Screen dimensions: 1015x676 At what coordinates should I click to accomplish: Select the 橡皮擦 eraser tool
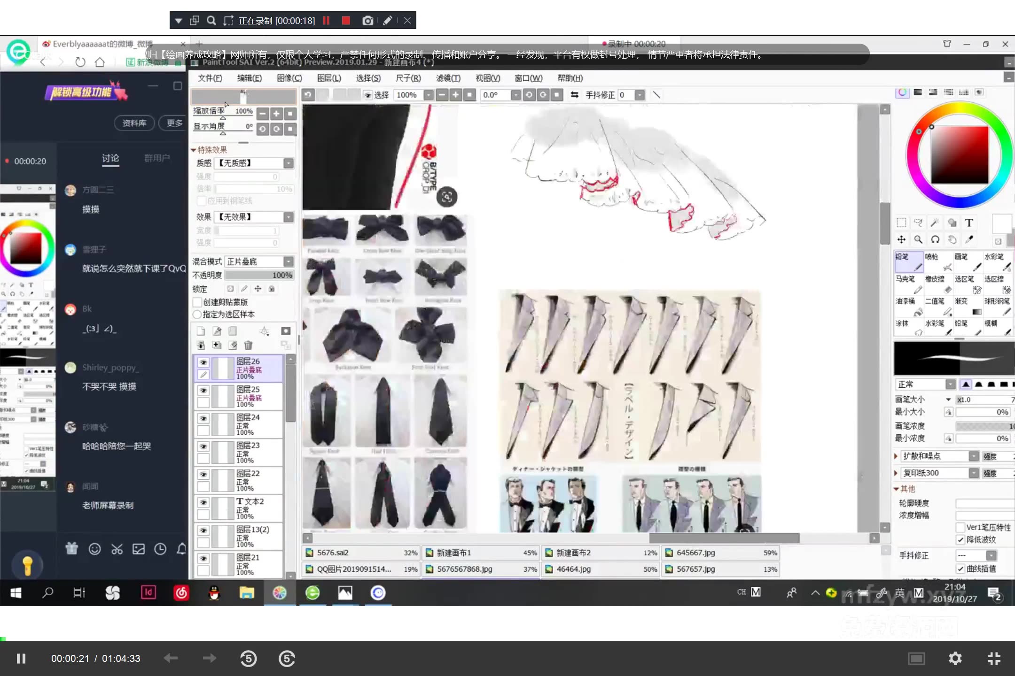pos(938,284)
